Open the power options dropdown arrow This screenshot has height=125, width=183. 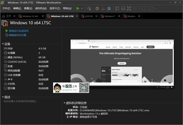[82, 8]
